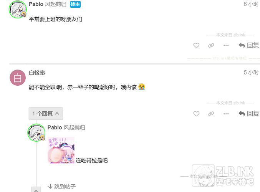The height and width of the screenshot is (192, 260).
Task: Click username Pablo 风起鹤归 on top post
Action: click(48, 4)
